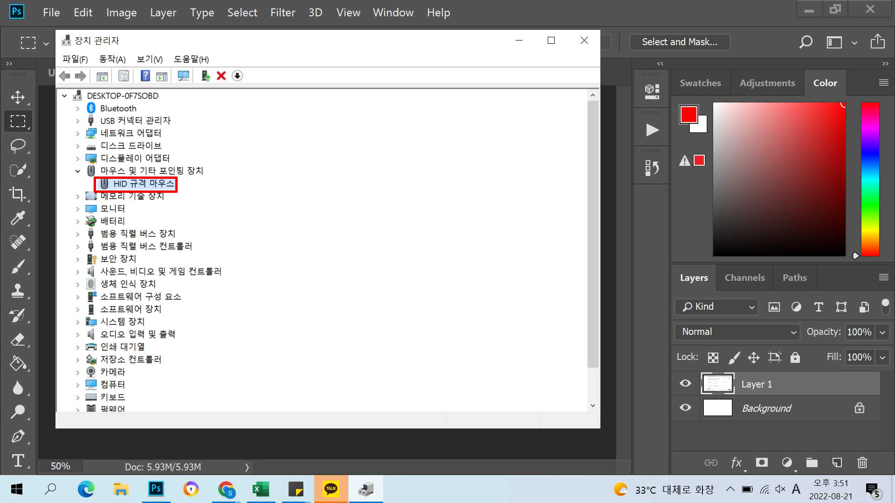Toggle lock all layer button
The height and width of the screenshot is (503, 895).
point(795,357)
